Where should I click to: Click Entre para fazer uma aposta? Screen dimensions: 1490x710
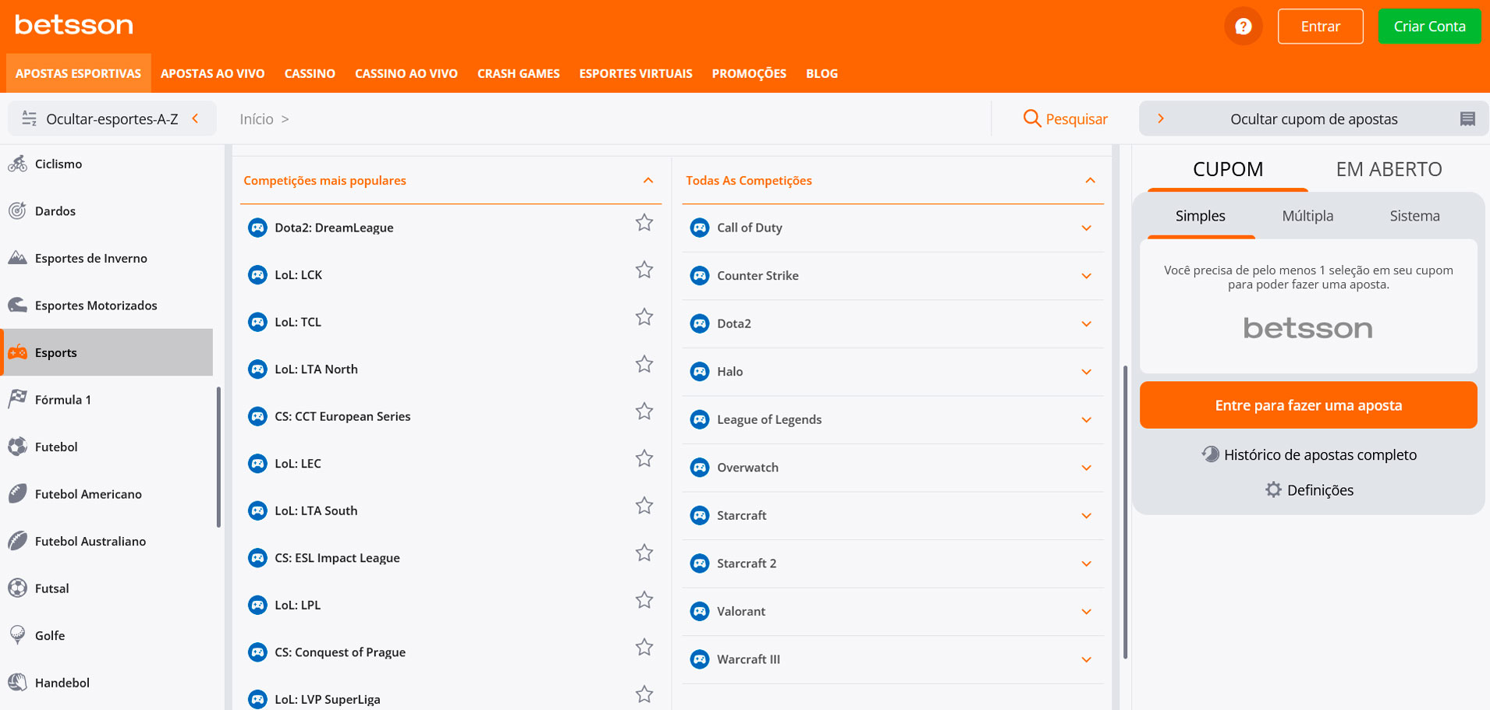coord(1308,405)
